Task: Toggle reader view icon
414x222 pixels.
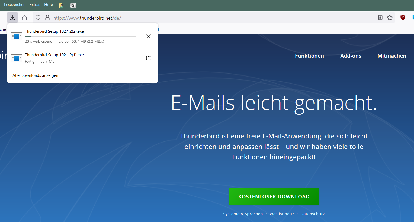Action: tap(380, 18)
